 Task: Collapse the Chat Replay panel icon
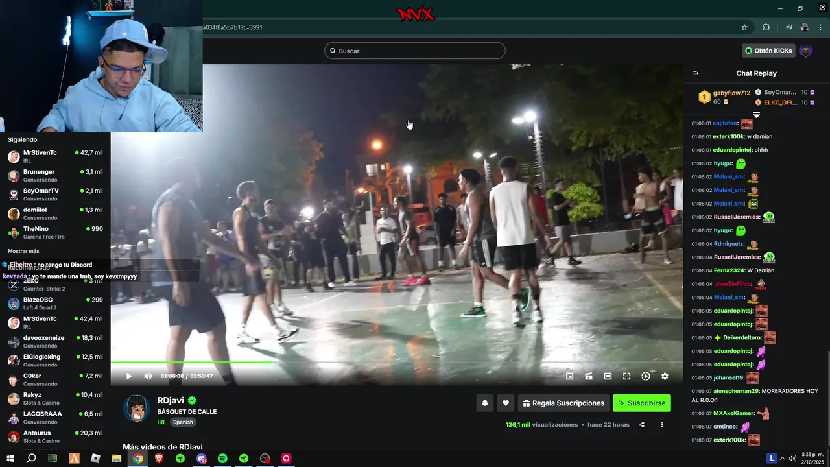[x=696, y=73]
